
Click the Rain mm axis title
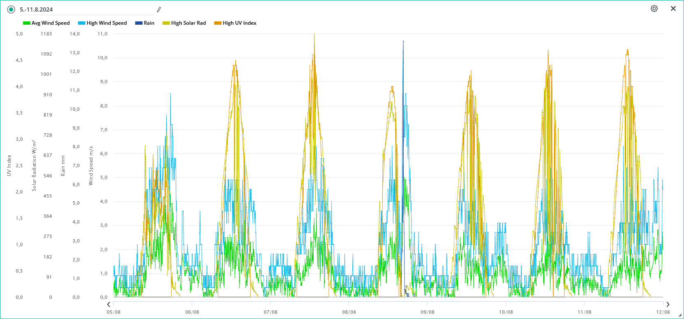[x=63, y=165]
